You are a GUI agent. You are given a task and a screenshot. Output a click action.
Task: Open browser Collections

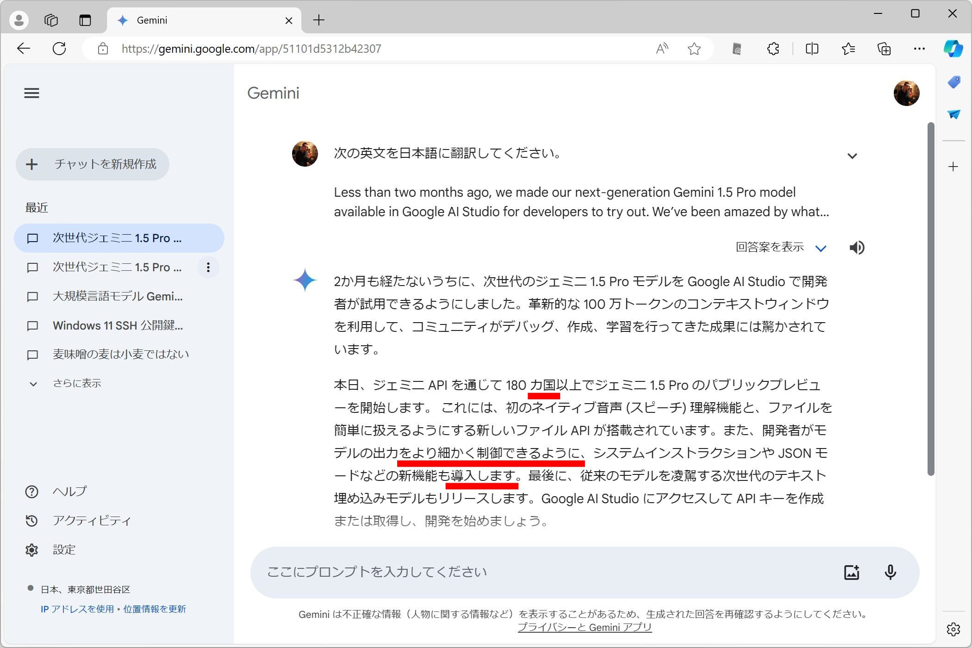[x=884, y=49]
